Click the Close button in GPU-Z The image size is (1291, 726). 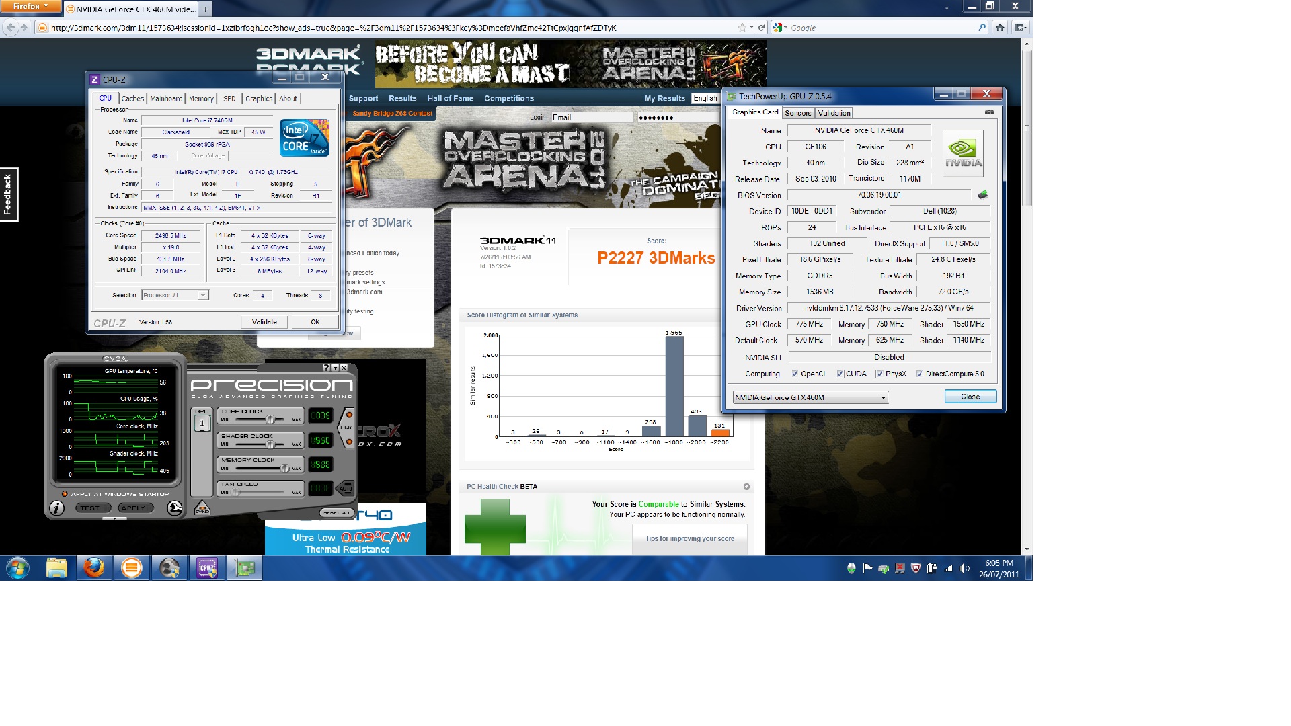click(970, 397)
